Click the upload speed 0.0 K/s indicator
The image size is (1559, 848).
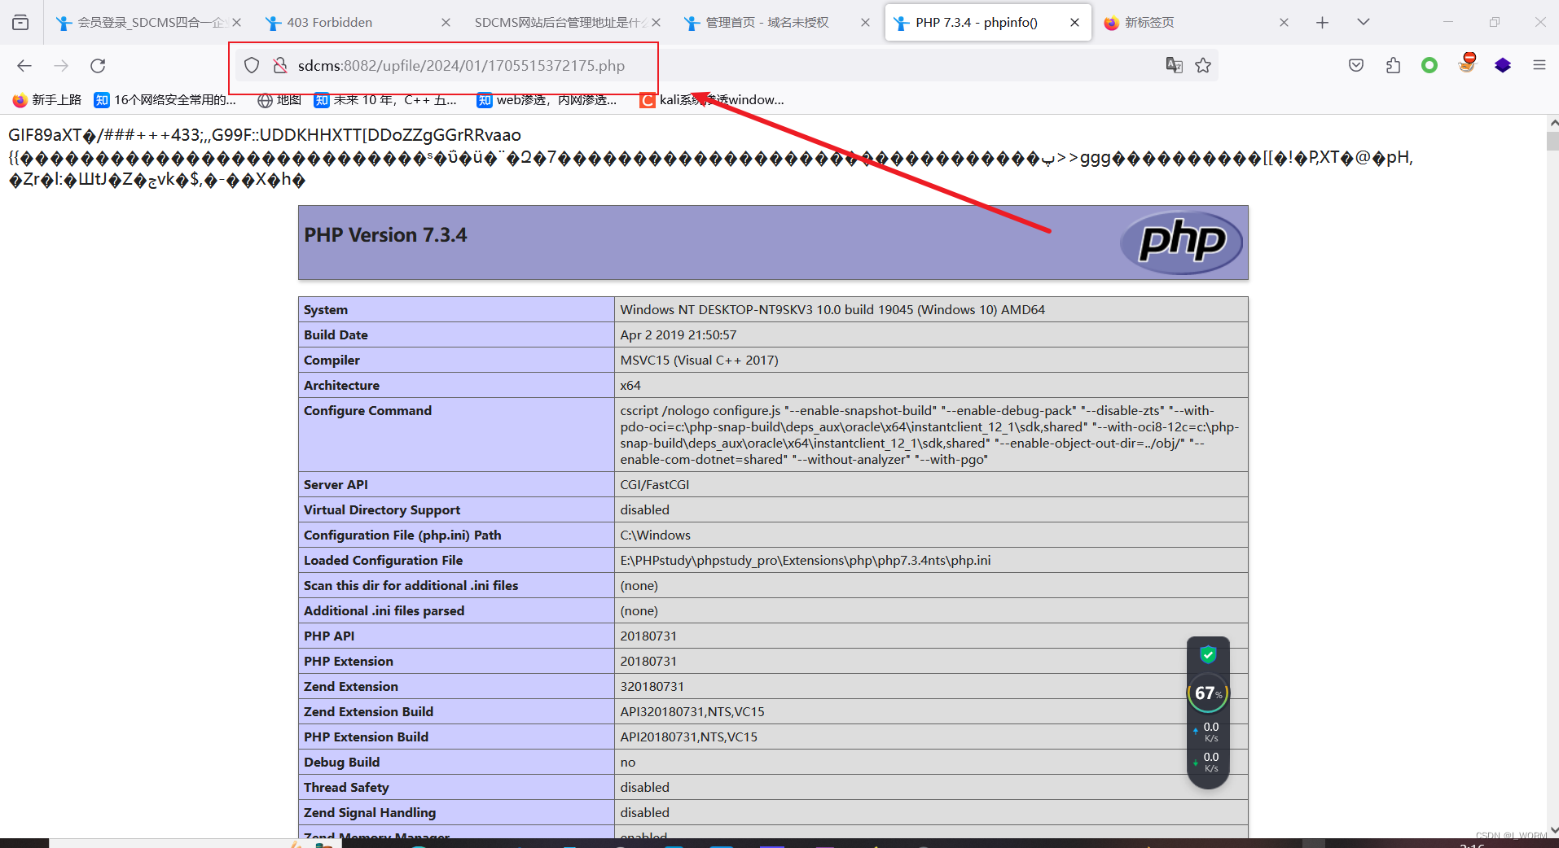(1207, 732)
